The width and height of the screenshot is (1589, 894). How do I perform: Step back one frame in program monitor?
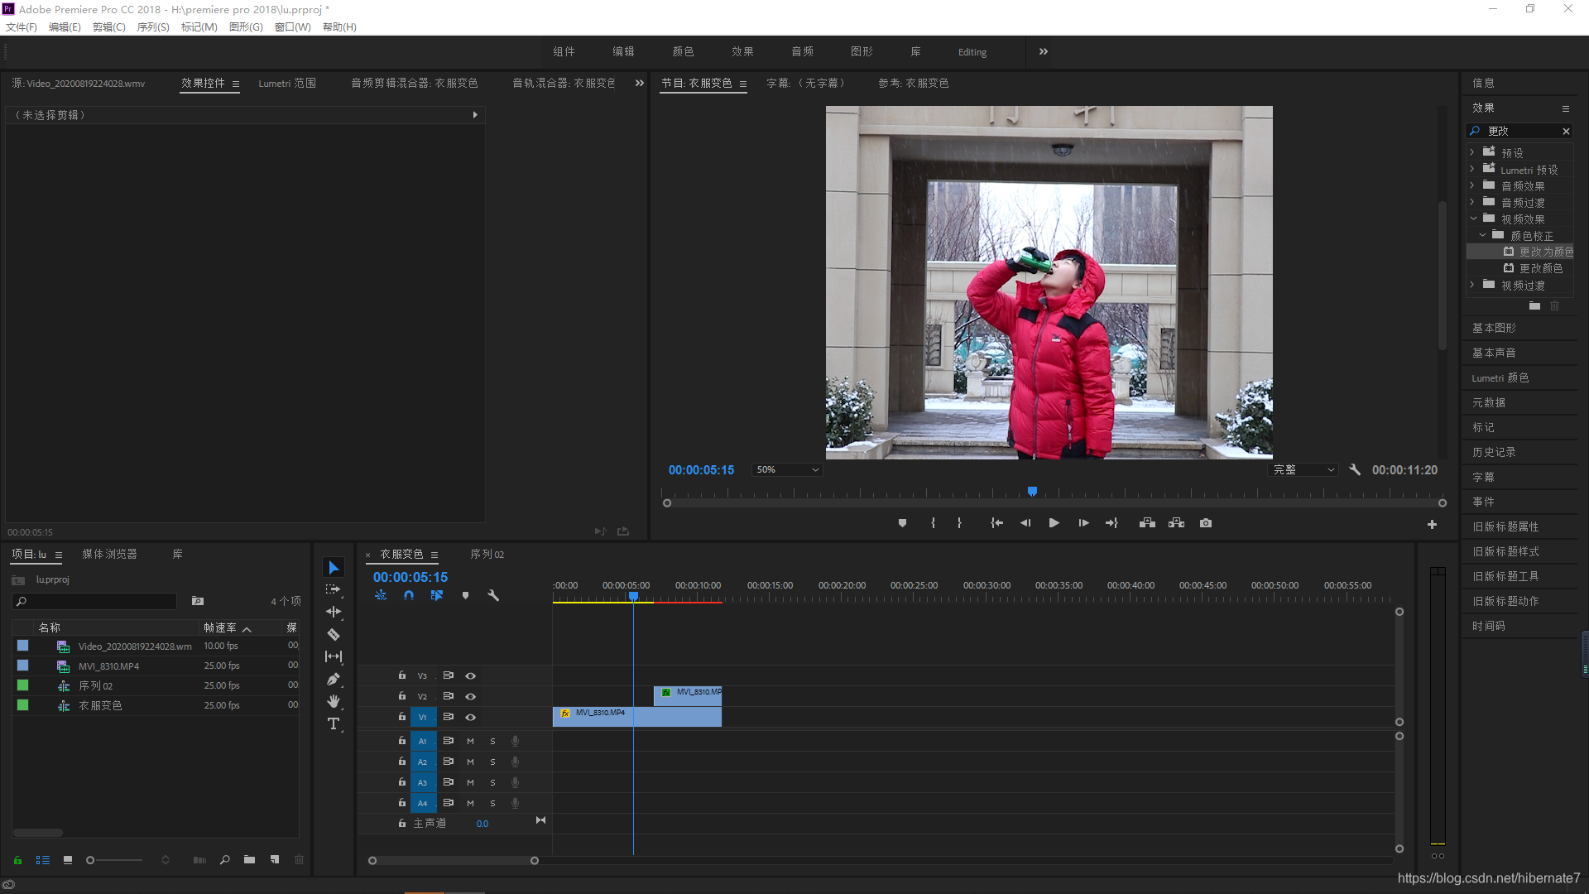point(1025,523)
